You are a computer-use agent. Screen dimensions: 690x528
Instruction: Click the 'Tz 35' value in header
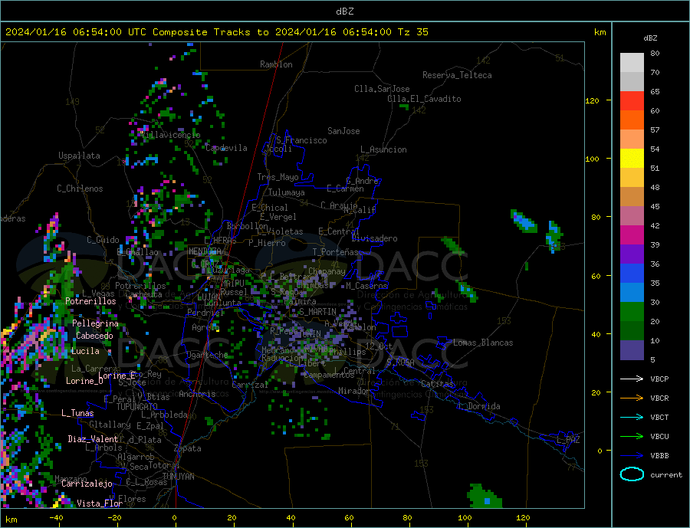tap(412, 32)
